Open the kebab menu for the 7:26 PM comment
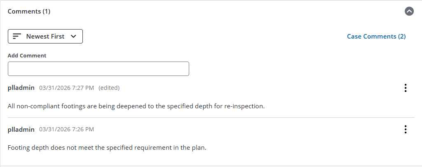422x167 pixels. tap(406, 129)
